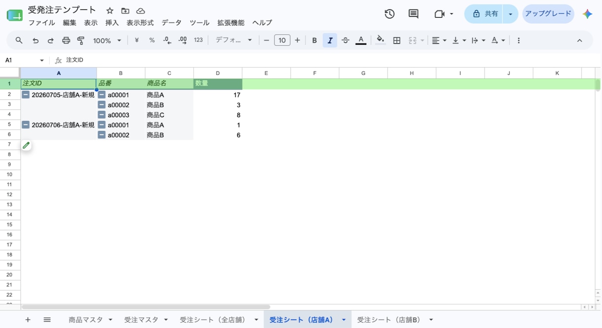Open the Gemini sparkle icon

click(587, 14)
